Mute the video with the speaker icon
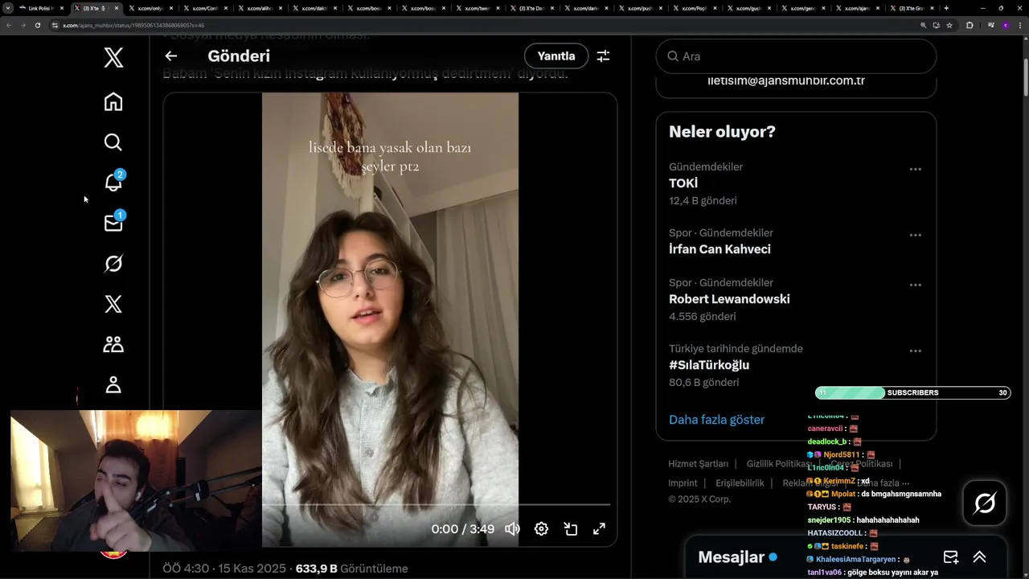This screenshot has height=579, width=1029. pos(512,528)
